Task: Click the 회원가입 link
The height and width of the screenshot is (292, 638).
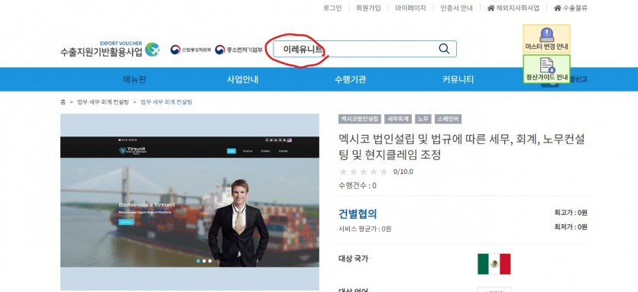Action: [x=368, y=8]
